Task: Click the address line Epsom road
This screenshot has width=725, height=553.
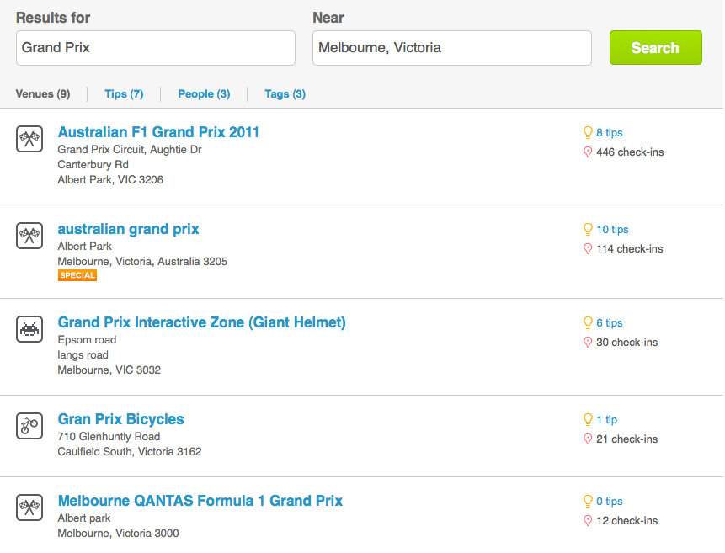Action: point(87,340)
